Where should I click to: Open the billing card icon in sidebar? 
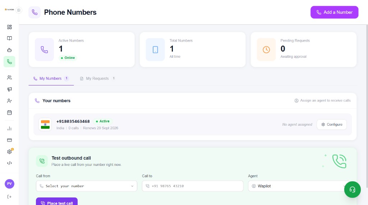click(x=9, y=140)
